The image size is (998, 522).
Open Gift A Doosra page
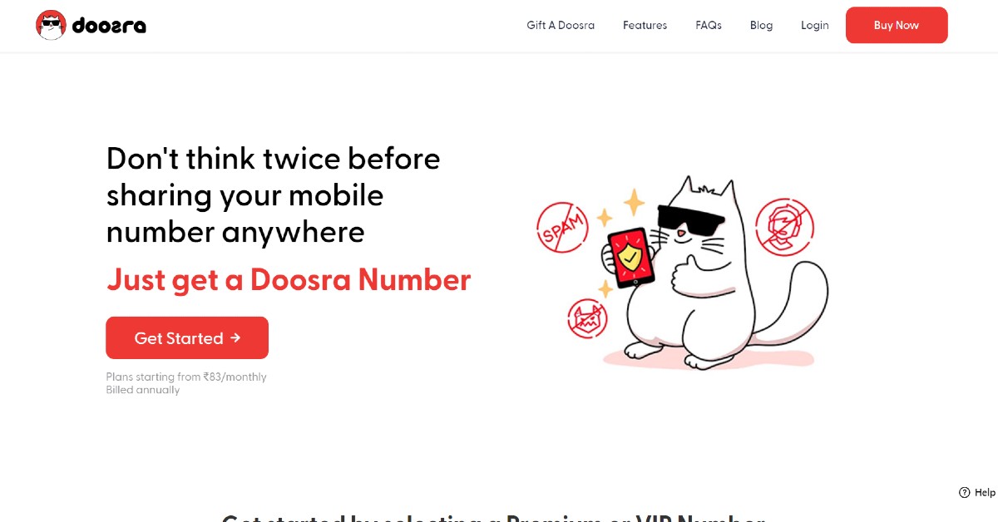pyautogui.click(x=561, y=25)
